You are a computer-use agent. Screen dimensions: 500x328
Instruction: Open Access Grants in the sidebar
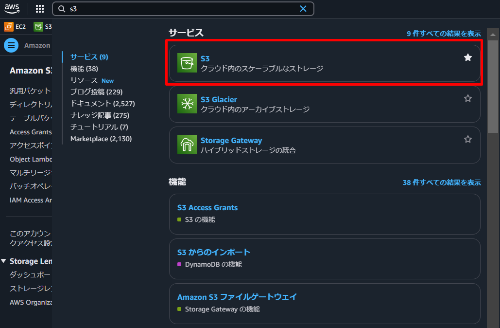pos(31,132)
